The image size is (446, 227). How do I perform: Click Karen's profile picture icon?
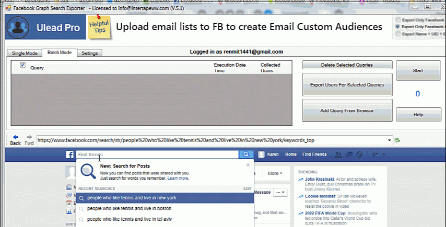tap(262, 155)
